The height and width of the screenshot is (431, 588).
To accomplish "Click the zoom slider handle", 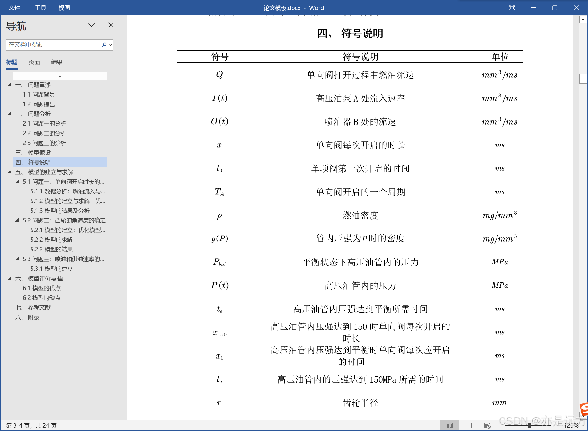I will (529, 425).
